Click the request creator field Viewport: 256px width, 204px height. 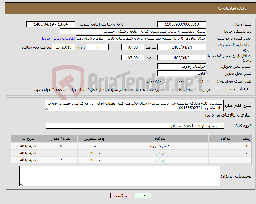141,38
